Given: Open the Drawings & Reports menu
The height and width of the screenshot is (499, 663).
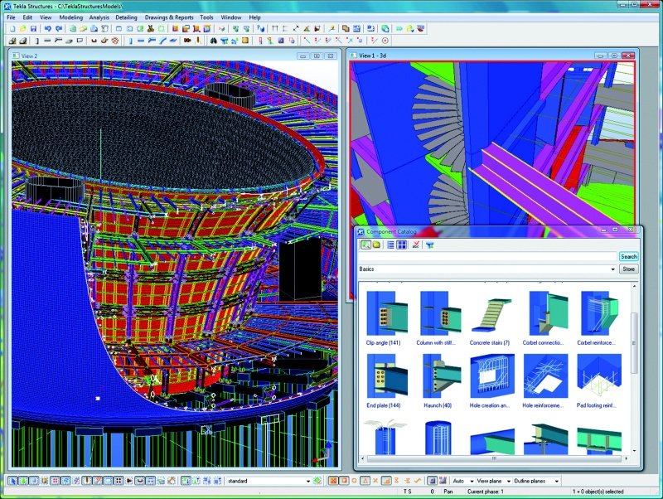Looking at the screenshot, I should (169, 17).
